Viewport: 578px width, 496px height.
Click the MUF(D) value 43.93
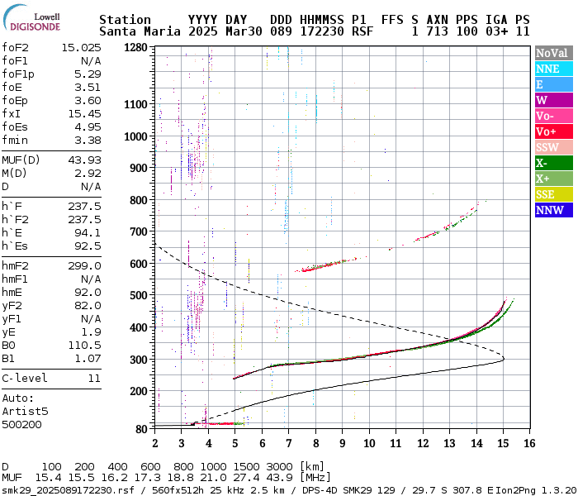coord(84,160)
